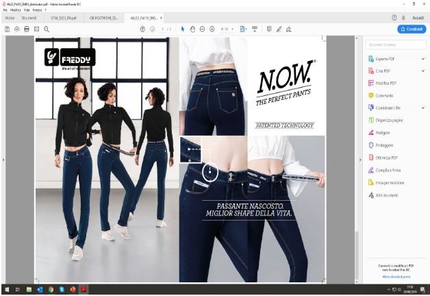Print the document with the printer icon
This screenshot has width=430, height=296.
coord(27,29)
